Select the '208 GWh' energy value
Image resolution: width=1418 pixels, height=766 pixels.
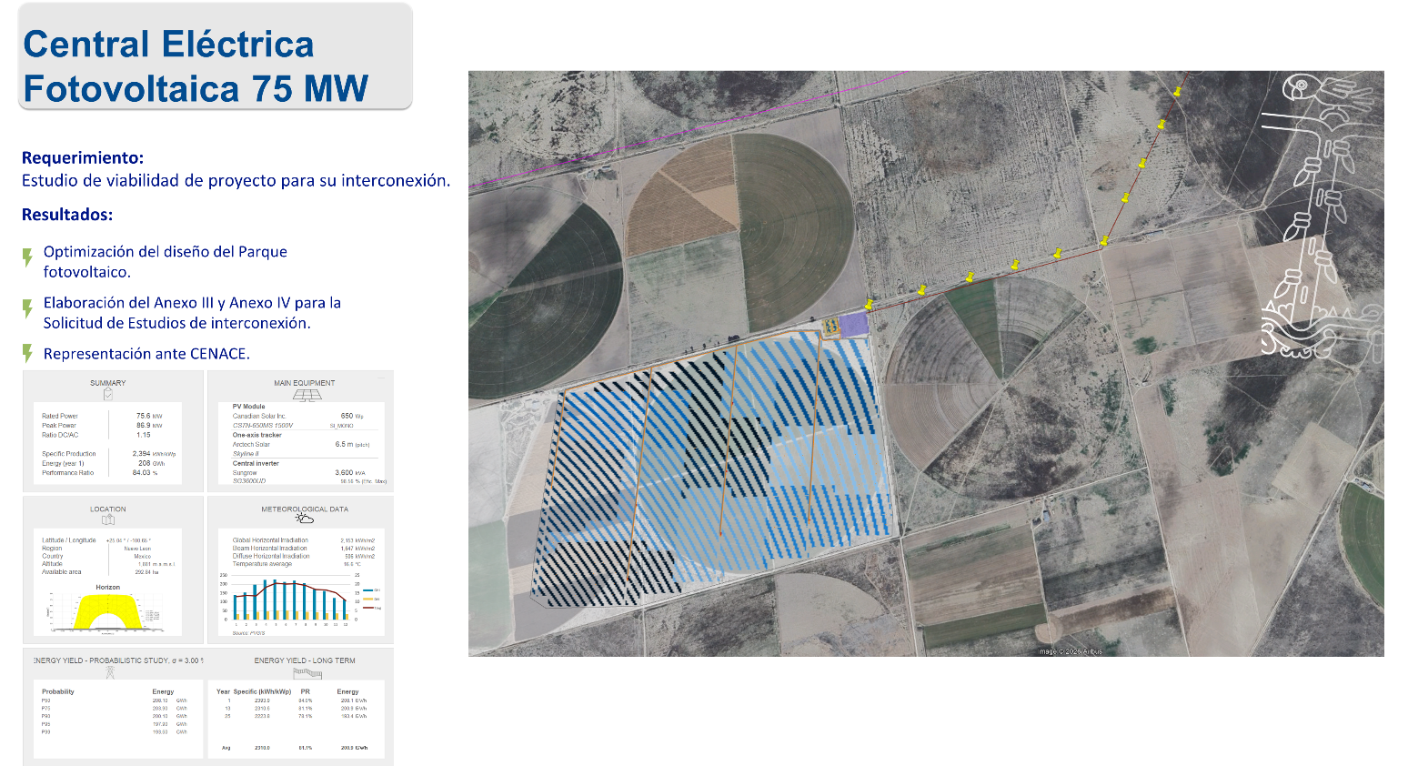(x=151, y=463)
